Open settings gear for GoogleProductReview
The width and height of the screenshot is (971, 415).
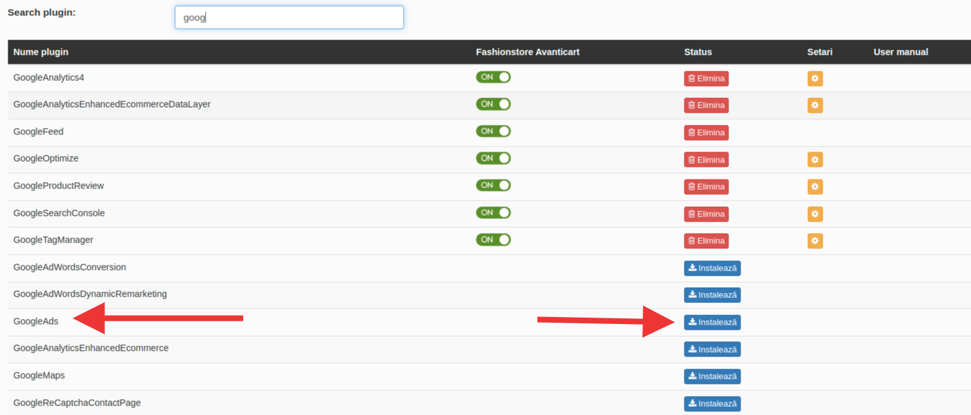click(815, 186)
